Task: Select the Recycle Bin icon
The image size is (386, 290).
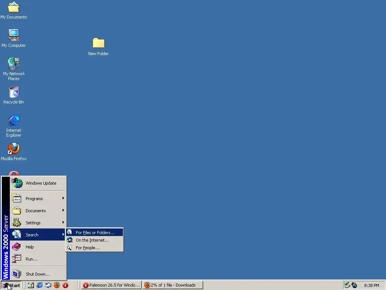Action: [14, 95]
